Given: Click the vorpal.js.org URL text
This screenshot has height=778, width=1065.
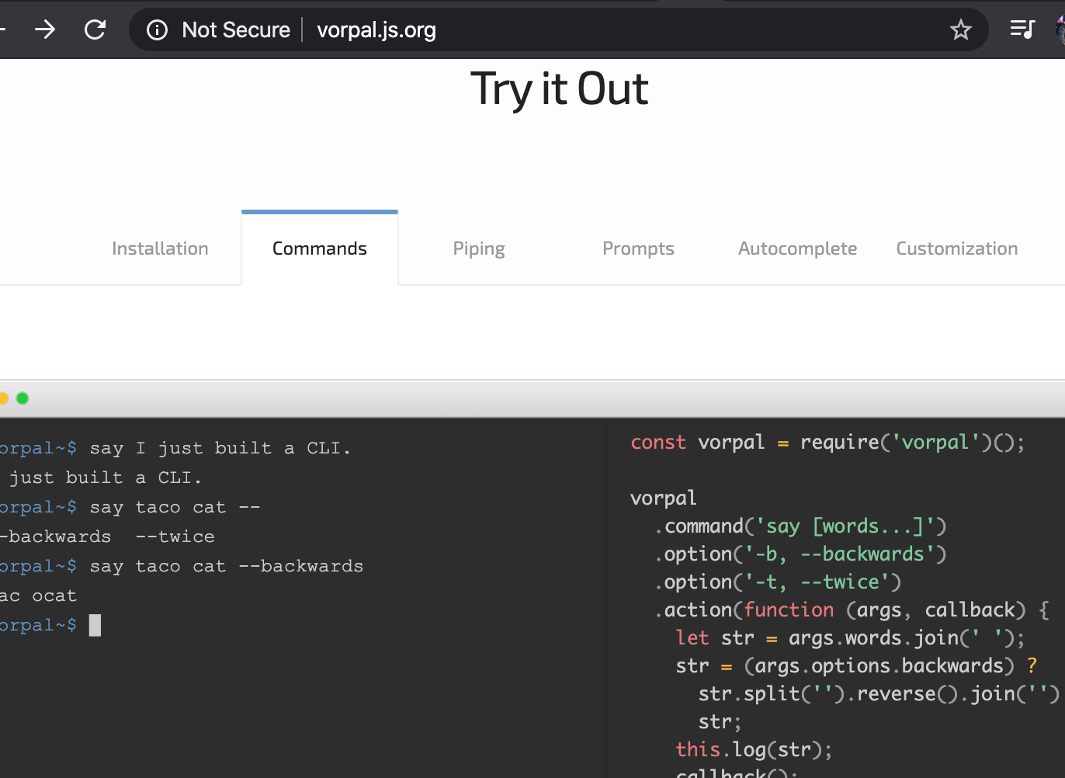Looking at the screenshot, I should (x=376, y=30).
